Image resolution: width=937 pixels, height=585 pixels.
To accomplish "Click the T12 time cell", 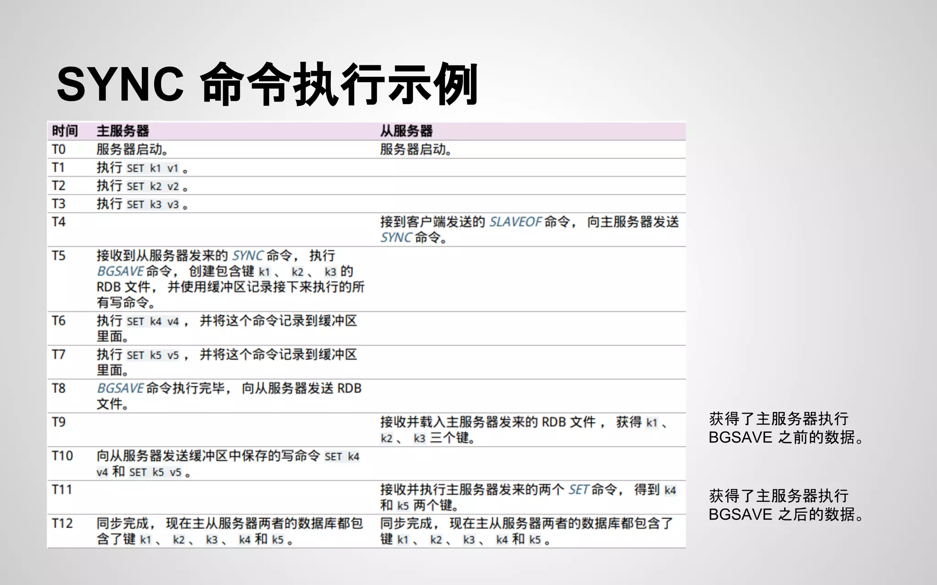I will 62,523.
